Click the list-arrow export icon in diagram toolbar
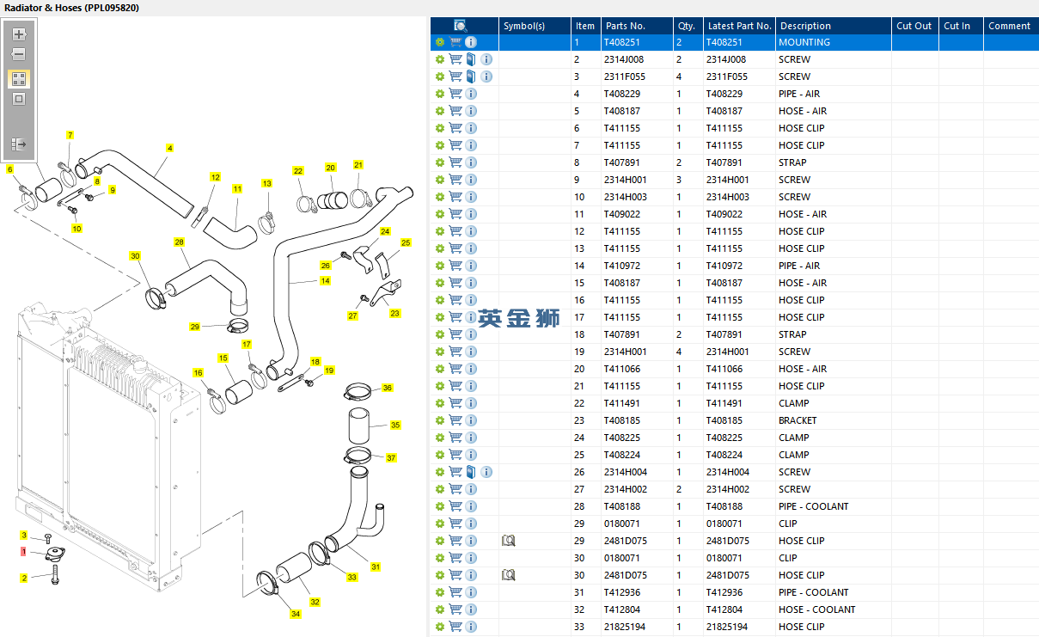Viewport: 1039px width, 637px height. point(19,144)
